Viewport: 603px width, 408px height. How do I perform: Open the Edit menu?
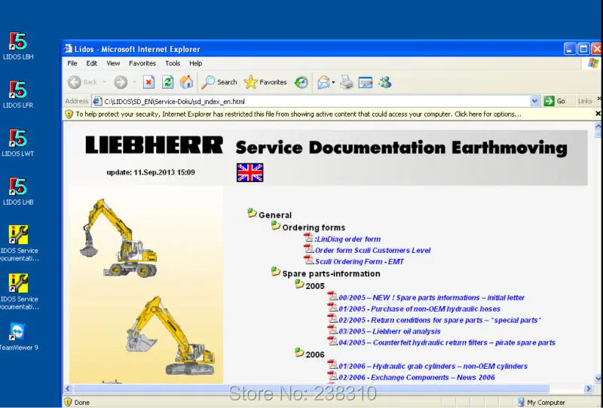click(x=91, y=63)
